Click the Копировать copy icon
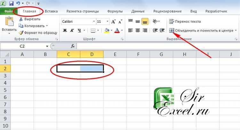The image size is (240, 130). 21,26
